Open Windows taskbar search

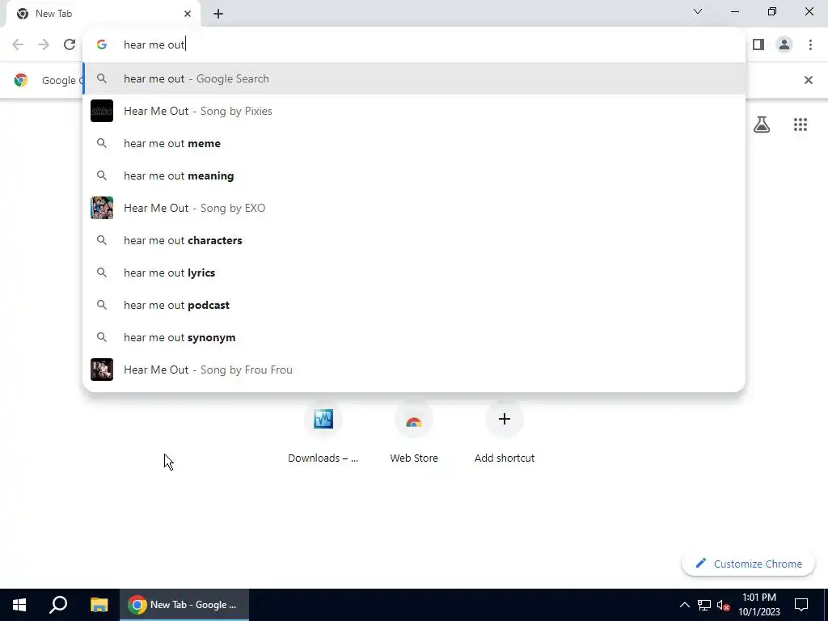coord(58,605)
